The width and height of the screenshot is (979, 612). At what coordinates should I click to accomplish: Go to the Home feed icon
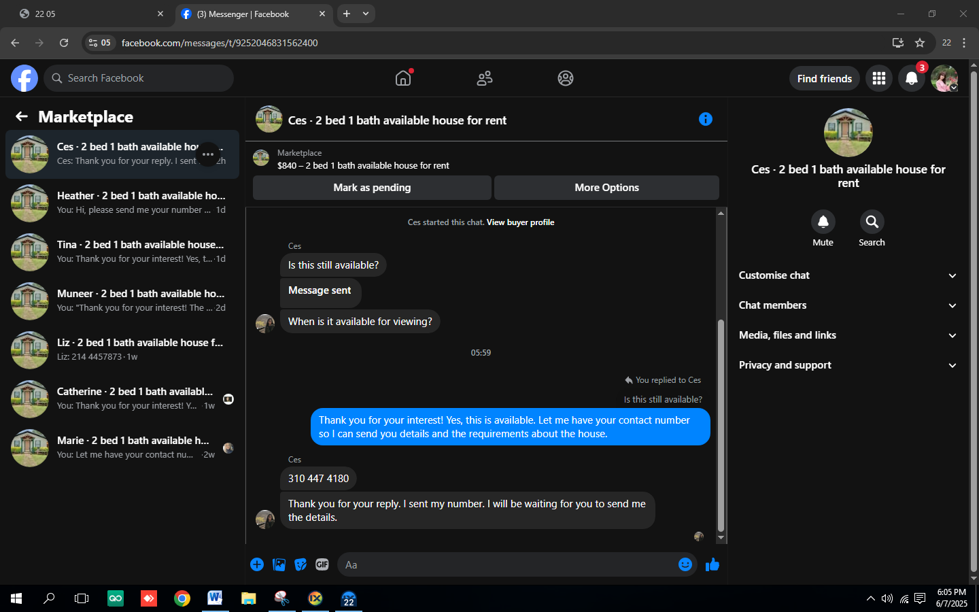pos(403,78)
